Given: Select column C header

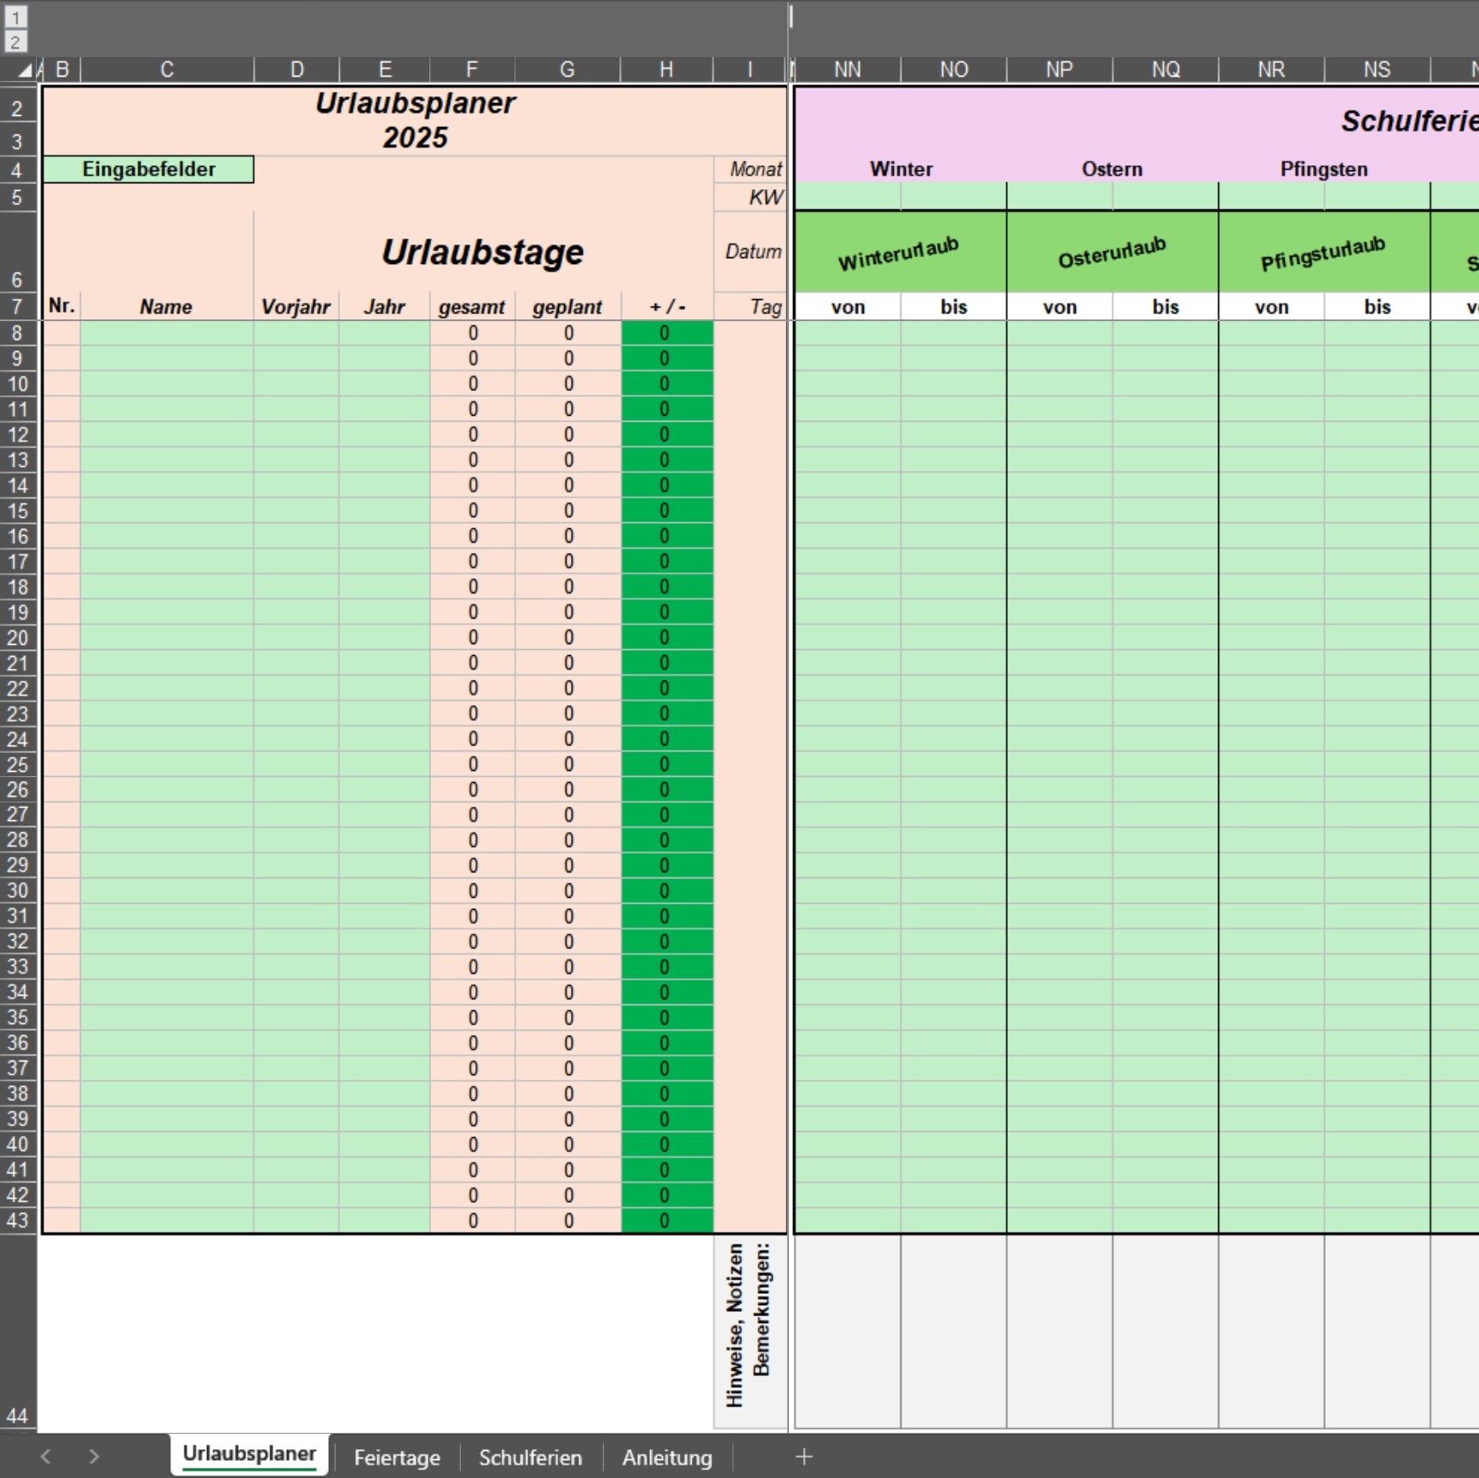Looking at the screenshot, I should coord(167,70).
